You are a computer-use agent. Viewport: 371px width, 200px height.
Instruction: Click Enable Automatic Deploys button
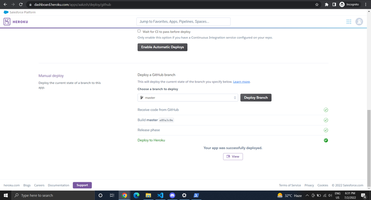pyautogui.click(x=162, y=47)
